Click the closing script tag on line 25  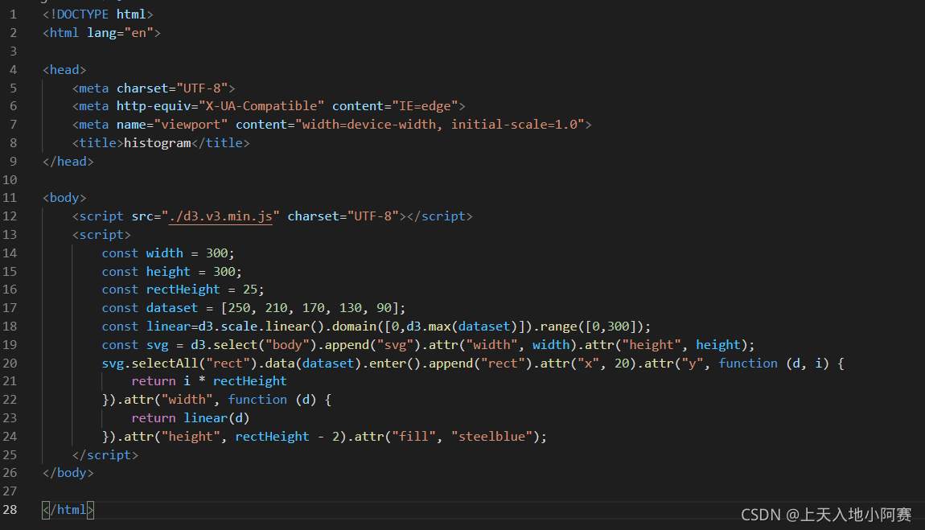pyautogui.click(x=105, y=455)
